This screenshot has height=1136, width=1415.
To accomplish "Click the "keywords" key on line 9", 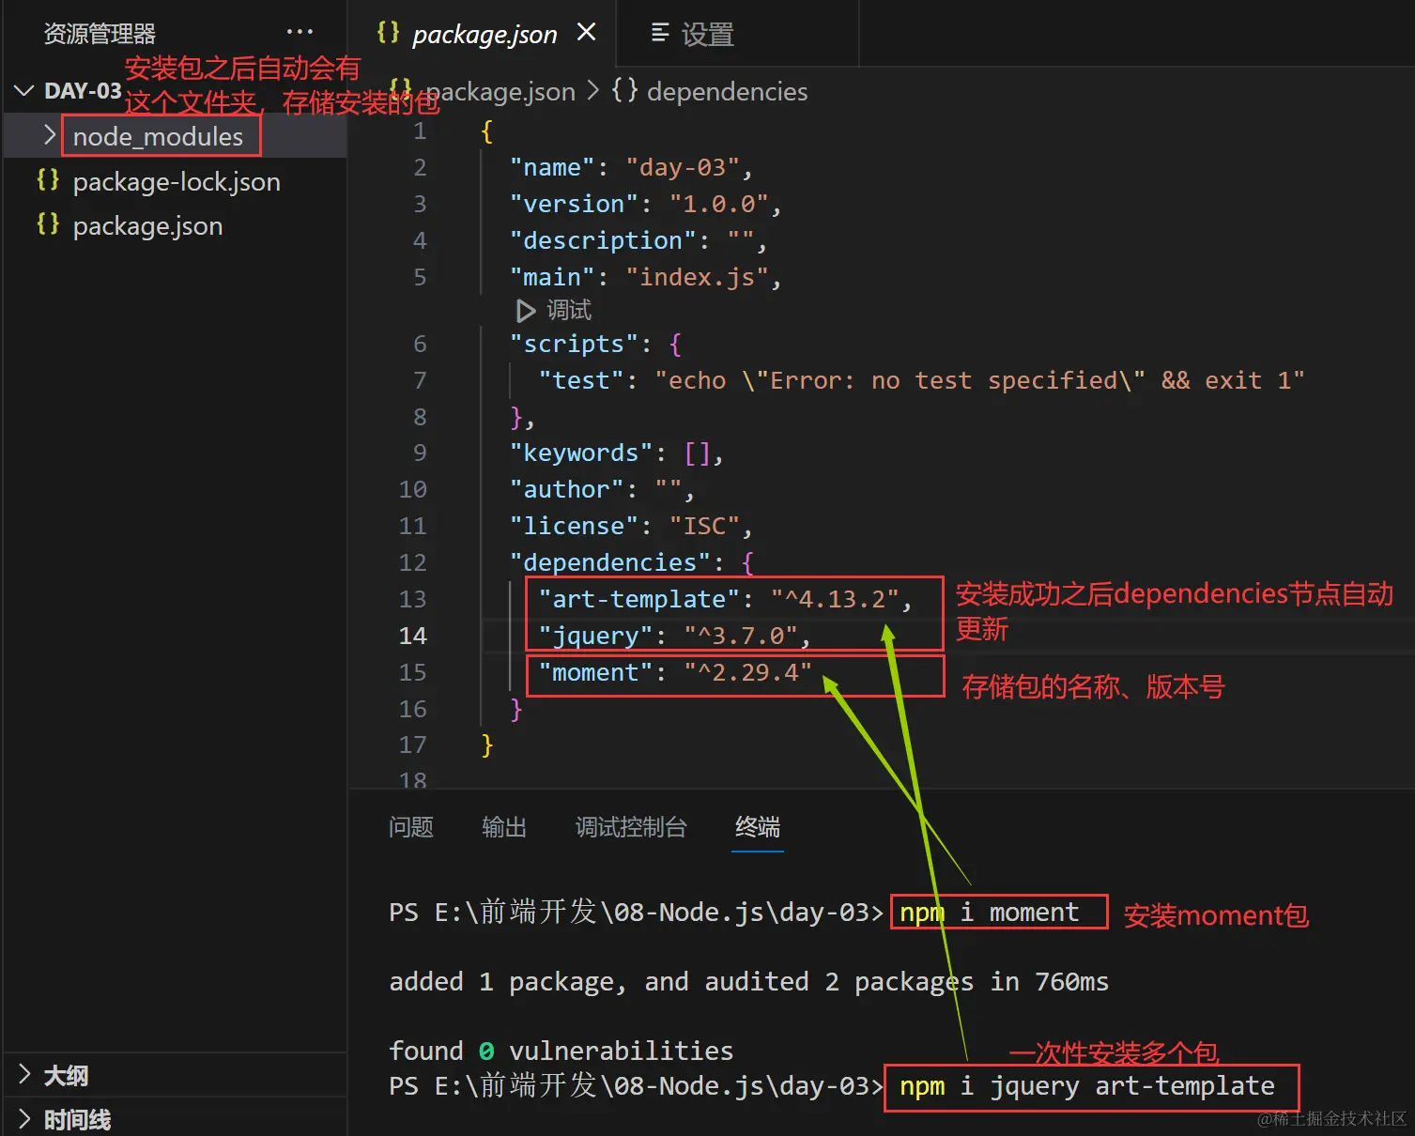I will click(x=582, y=453).
